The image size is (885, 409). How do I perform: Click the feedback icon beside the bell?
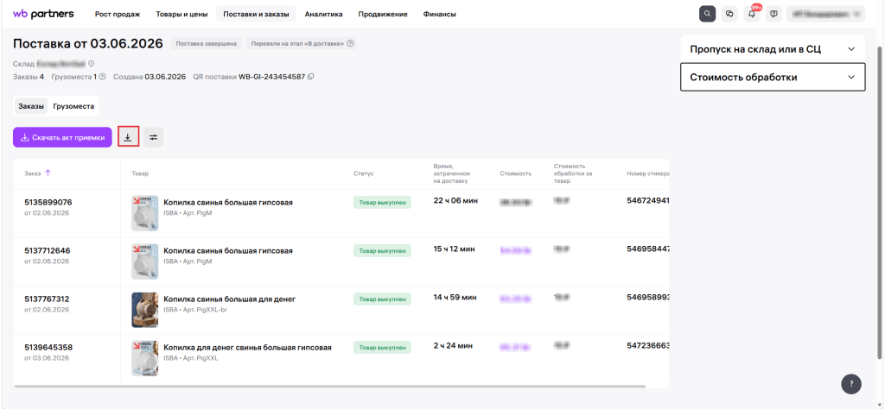[774, 14]
